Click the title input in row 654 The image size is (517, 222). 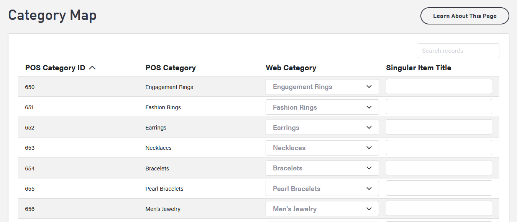[439, 168]
